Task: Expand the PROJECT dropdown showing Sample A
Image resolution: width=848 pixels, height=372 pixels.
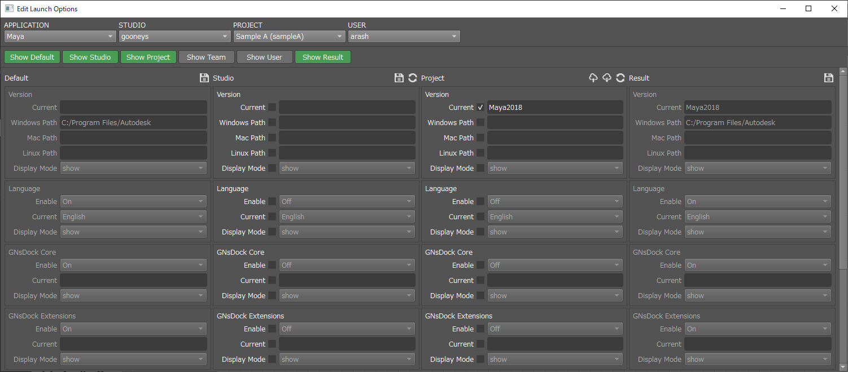Action: (289, 37)
